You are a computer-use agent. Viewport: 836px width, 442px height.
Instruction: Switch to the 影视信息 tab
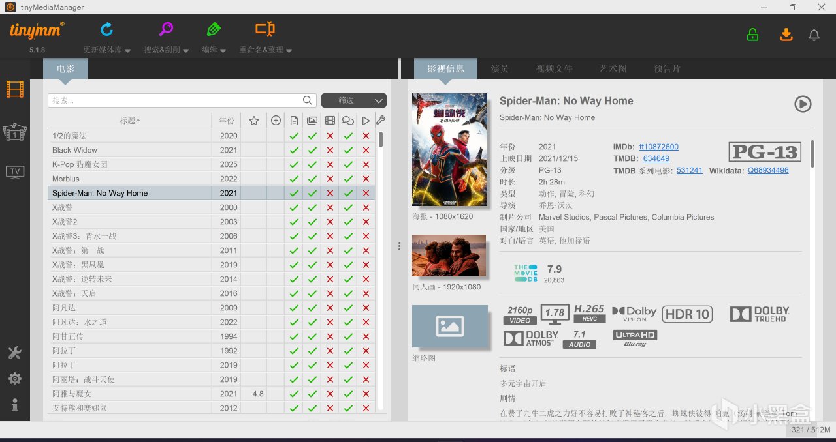pos(445,68)
